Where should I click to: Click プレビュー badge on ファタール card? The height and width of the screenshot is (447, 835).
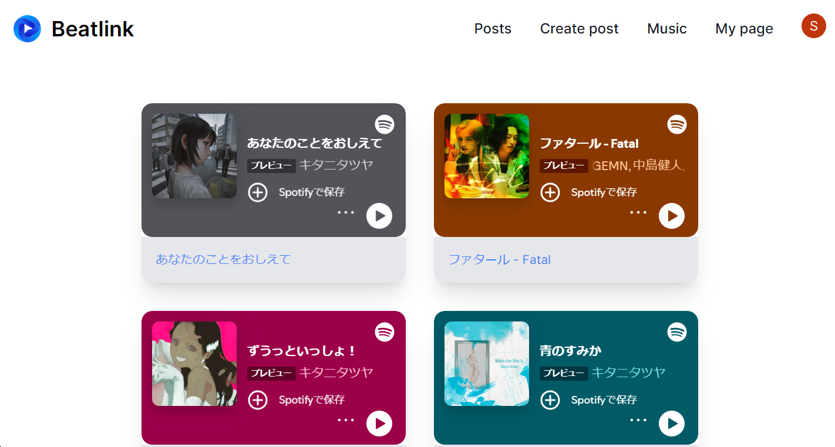pos(564,165)
